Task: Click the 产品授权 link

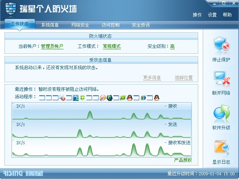Action: coord(183,160)
